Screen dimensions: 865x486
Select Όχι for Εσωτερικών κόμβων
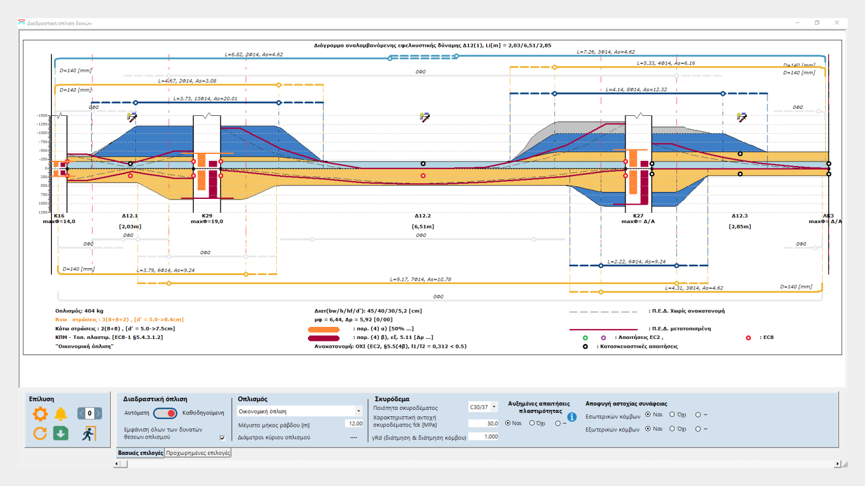672,415
